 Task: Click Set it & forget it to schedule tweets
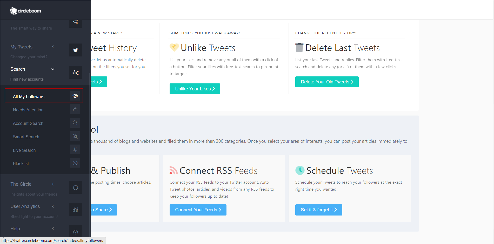[318, 210]
